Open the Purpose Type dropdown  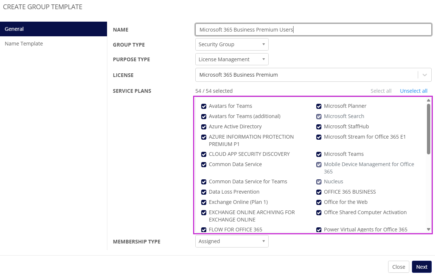[232, 59]
